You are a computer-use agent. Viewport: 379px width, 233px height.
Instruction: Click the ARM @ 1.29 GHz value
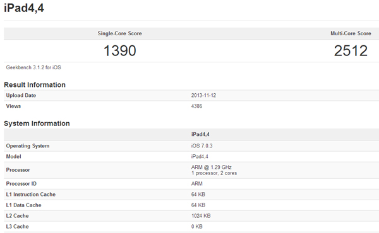click(x=211, y=168)
